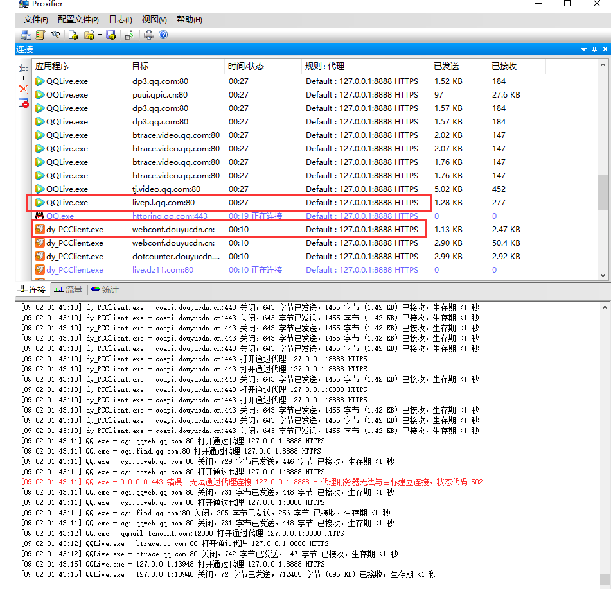Select target livep.l.qq.com:80
Image resolution: width=611 pixels, height=589 pixels.
click(x=163, y=202)
